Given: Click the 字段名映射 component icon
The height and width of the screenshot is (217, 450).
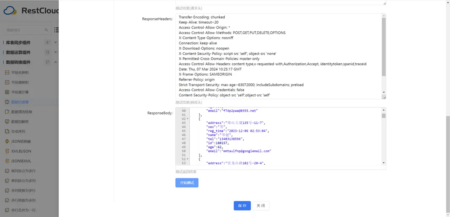Looking at the screenshot, I should coord(7,72).
